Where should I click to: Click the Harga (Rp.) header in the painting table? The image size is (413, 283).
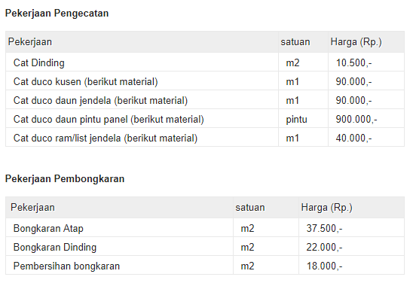(x=356, y=42)
